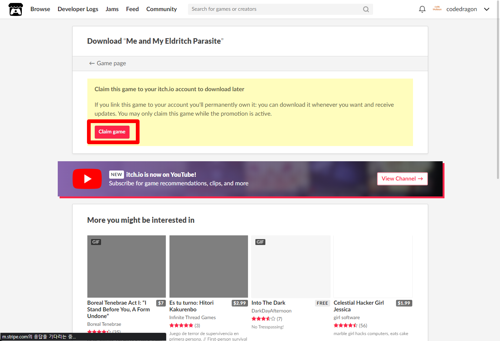
Task: Click 'itch.io is now on YouTube!' headline
Action: 161,175
